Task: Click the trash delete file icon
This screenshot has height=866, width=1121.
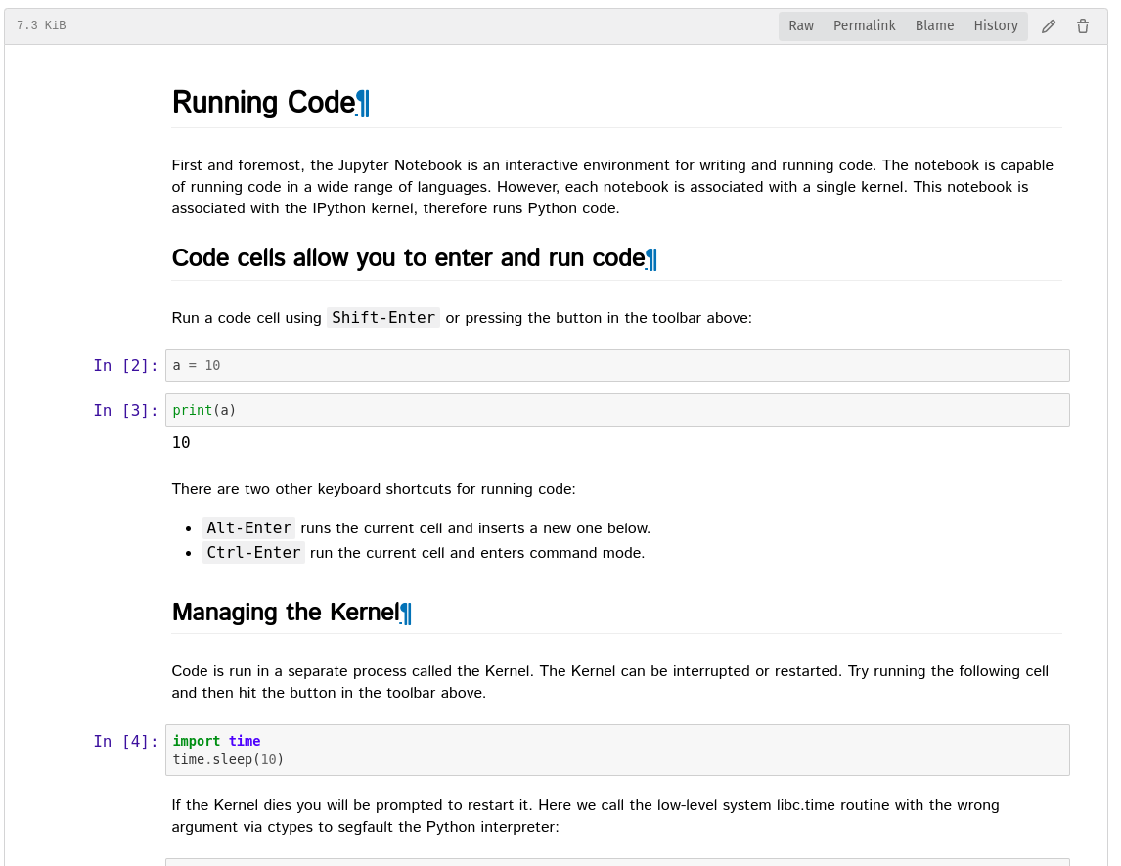Action: tap(1083, 26)
